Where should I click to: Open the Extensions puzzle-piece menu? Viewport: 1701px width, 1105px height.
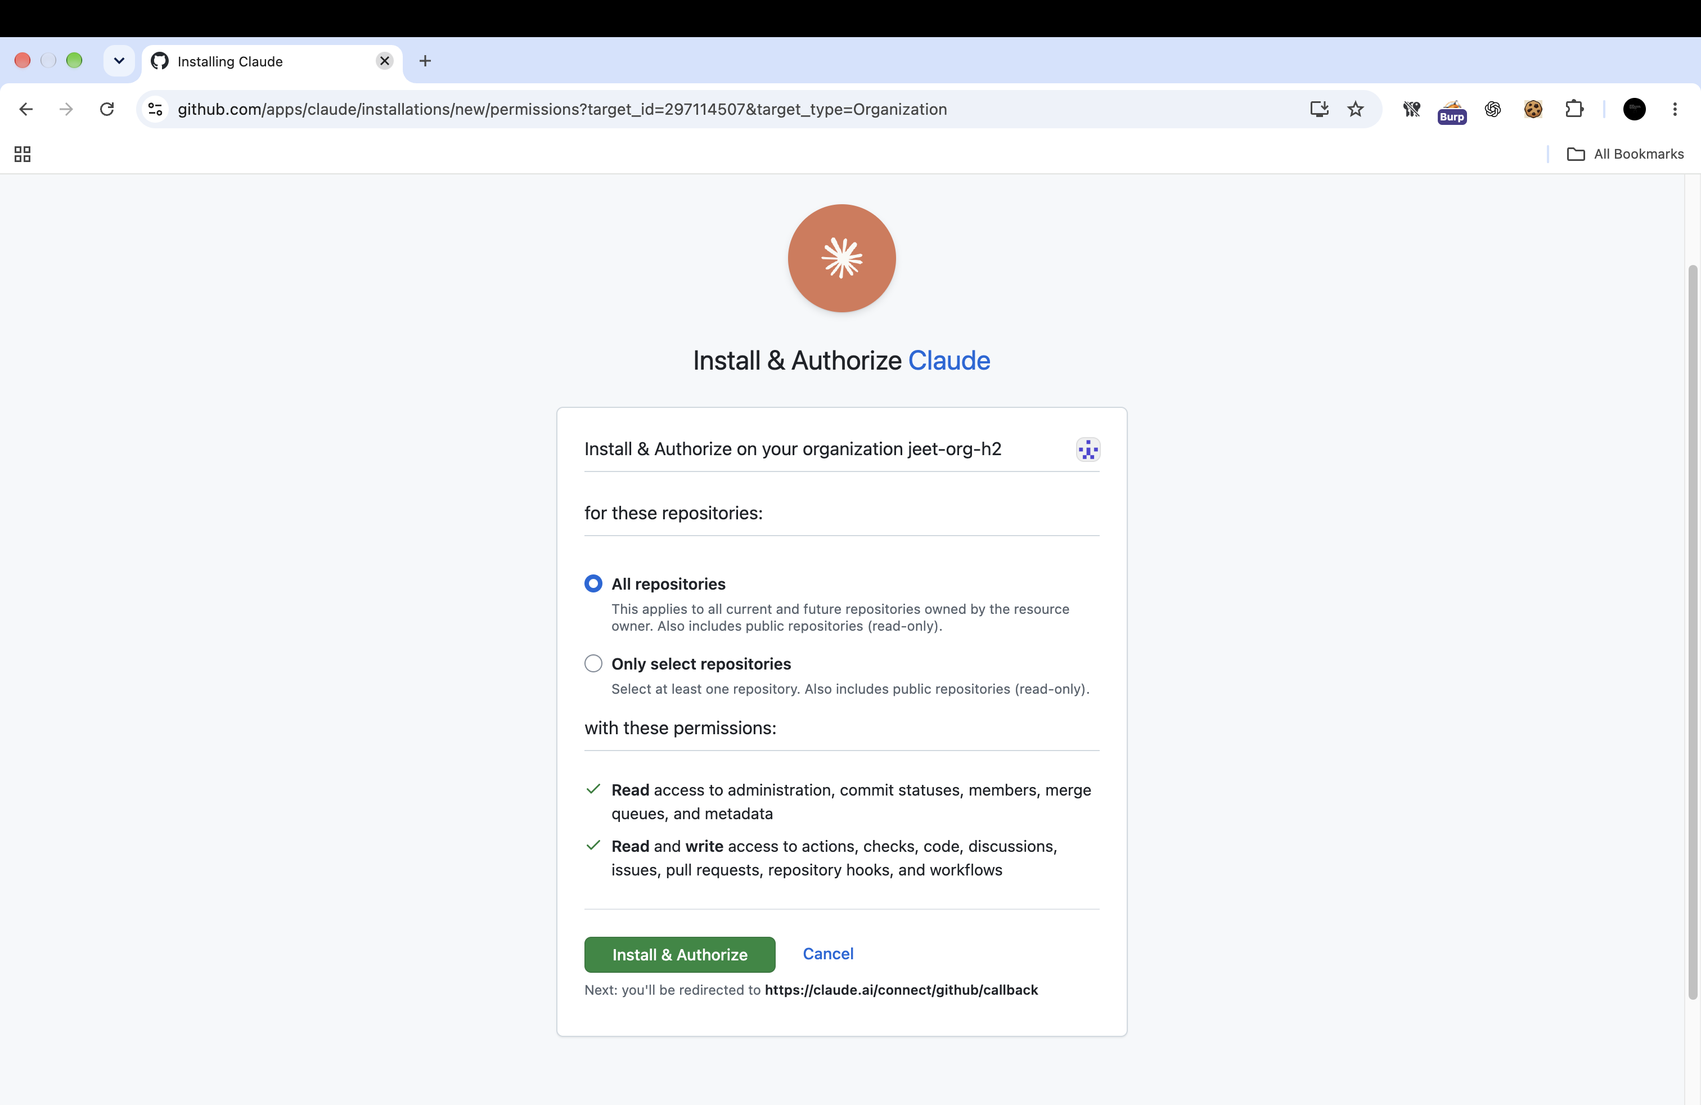(x=1574, y=109)
